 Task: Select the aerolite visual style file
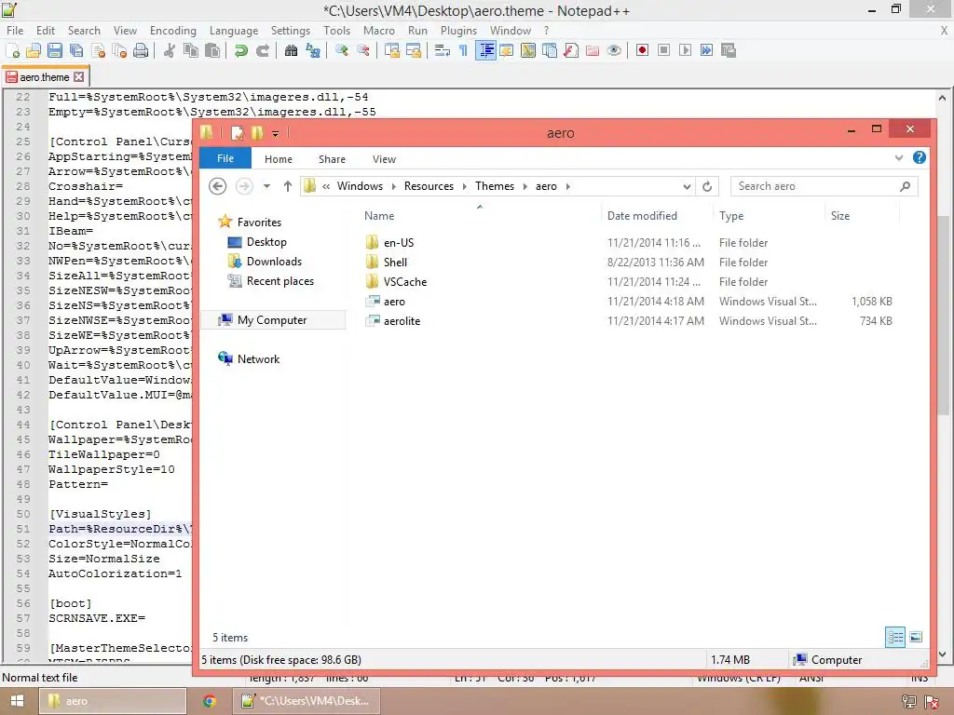[x=402, y=321]
